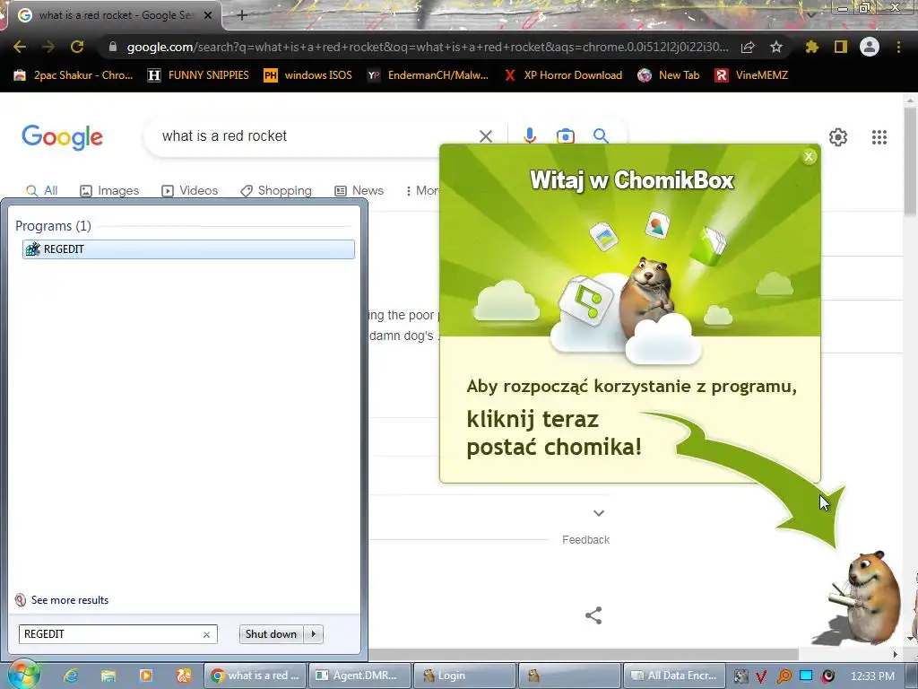This screenshot has width=918, height=689.
Task: Click the Google search text box
Action: [316, 136]
